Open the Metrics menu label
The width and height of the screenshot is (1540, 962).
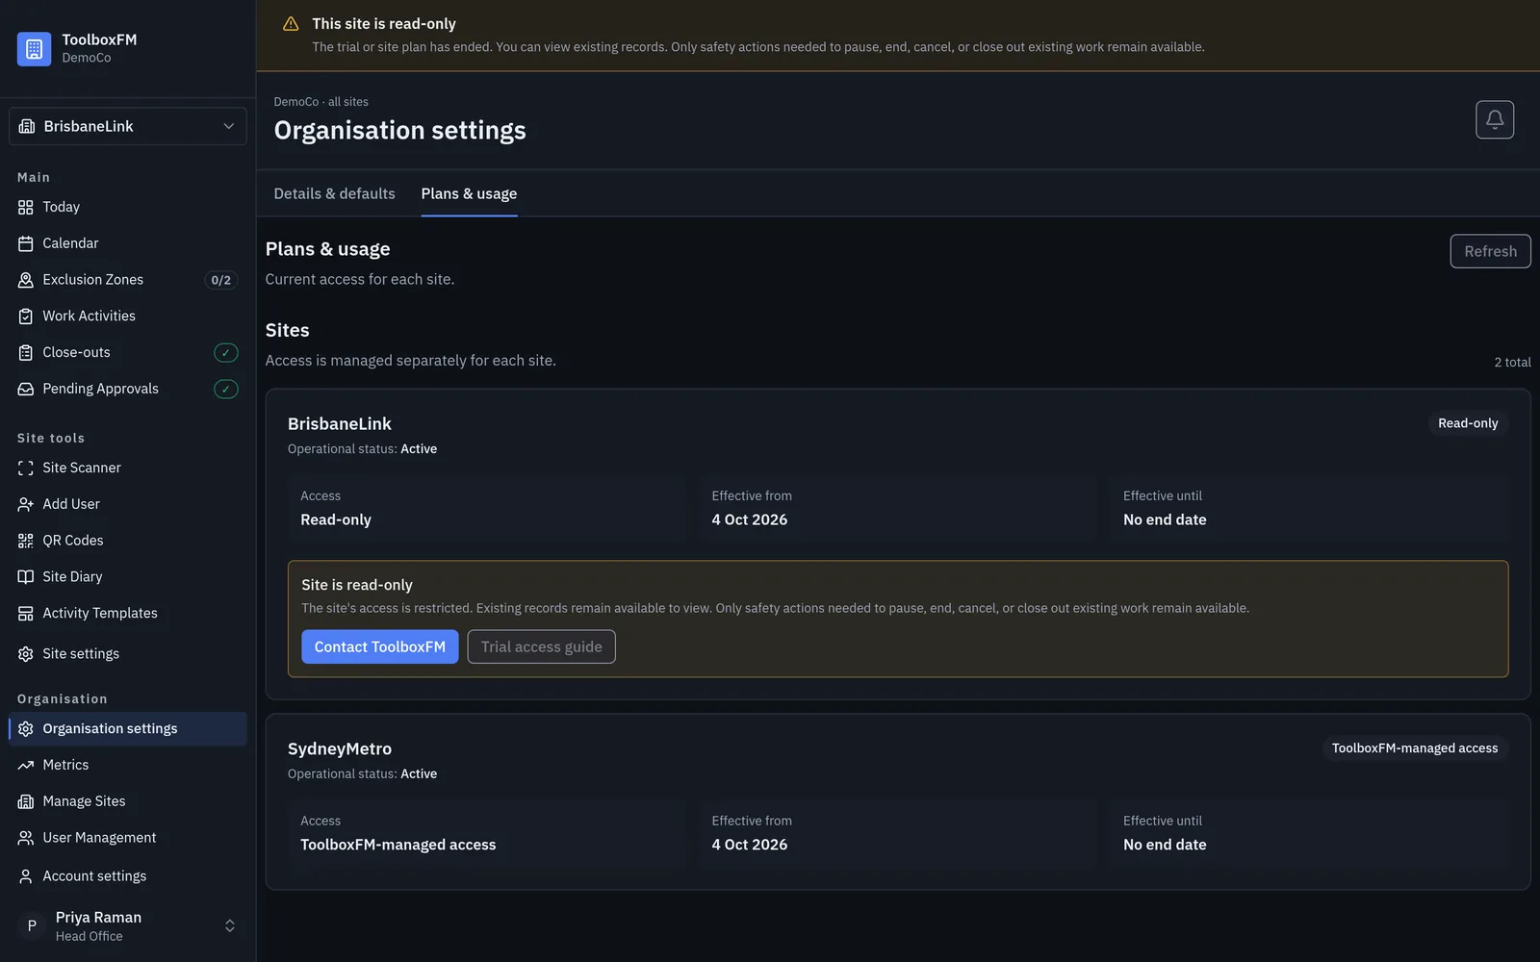(65, 765)
